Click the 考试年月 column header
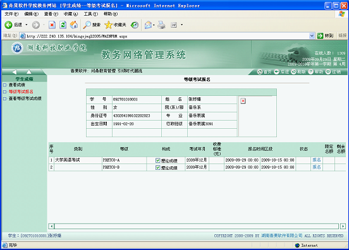The width and height of the screenshot is (349, 250). 197,149
